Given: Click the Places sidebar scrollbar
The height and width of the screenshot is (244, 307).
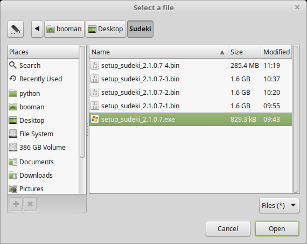Looking at the screenshot, I should [82, 102].
